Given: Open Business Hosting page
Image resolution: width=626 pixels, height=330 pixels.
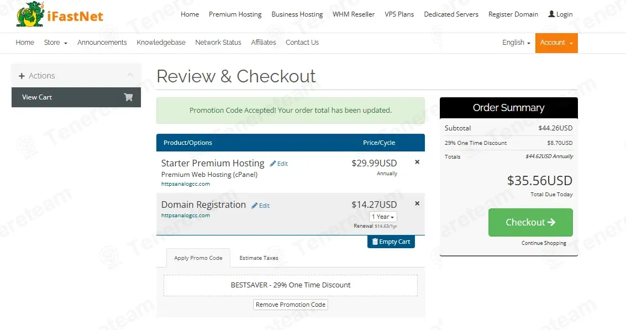Looking at the screenshot, I should click(297, 14).
